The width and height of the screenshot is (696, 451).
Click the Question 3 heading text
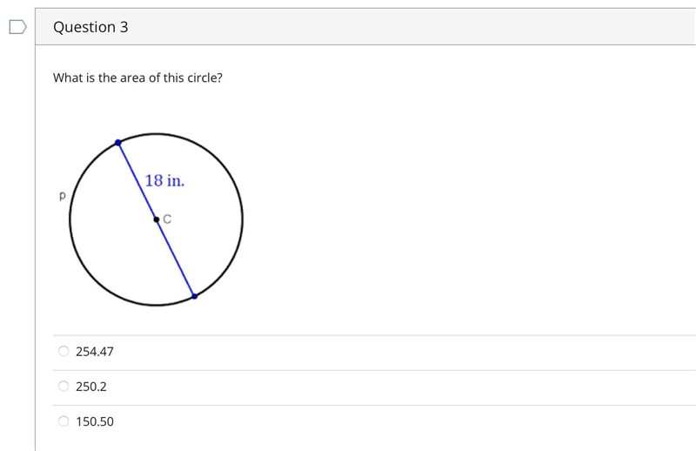(90, 27)
